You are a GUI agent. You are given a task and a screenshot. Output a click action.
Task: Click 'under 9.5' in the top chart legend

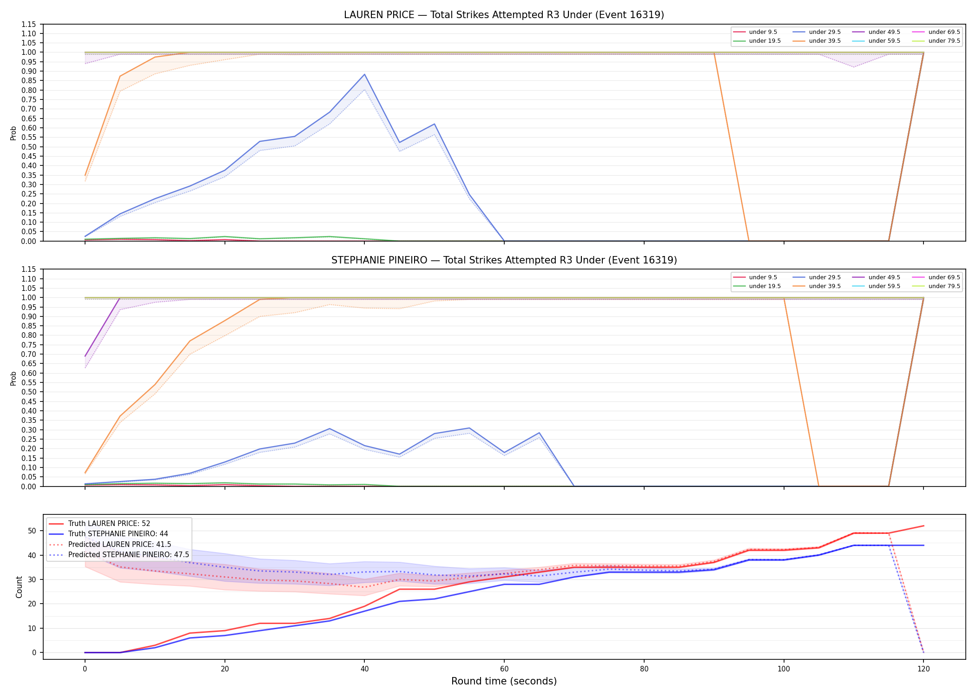[763, 32]
